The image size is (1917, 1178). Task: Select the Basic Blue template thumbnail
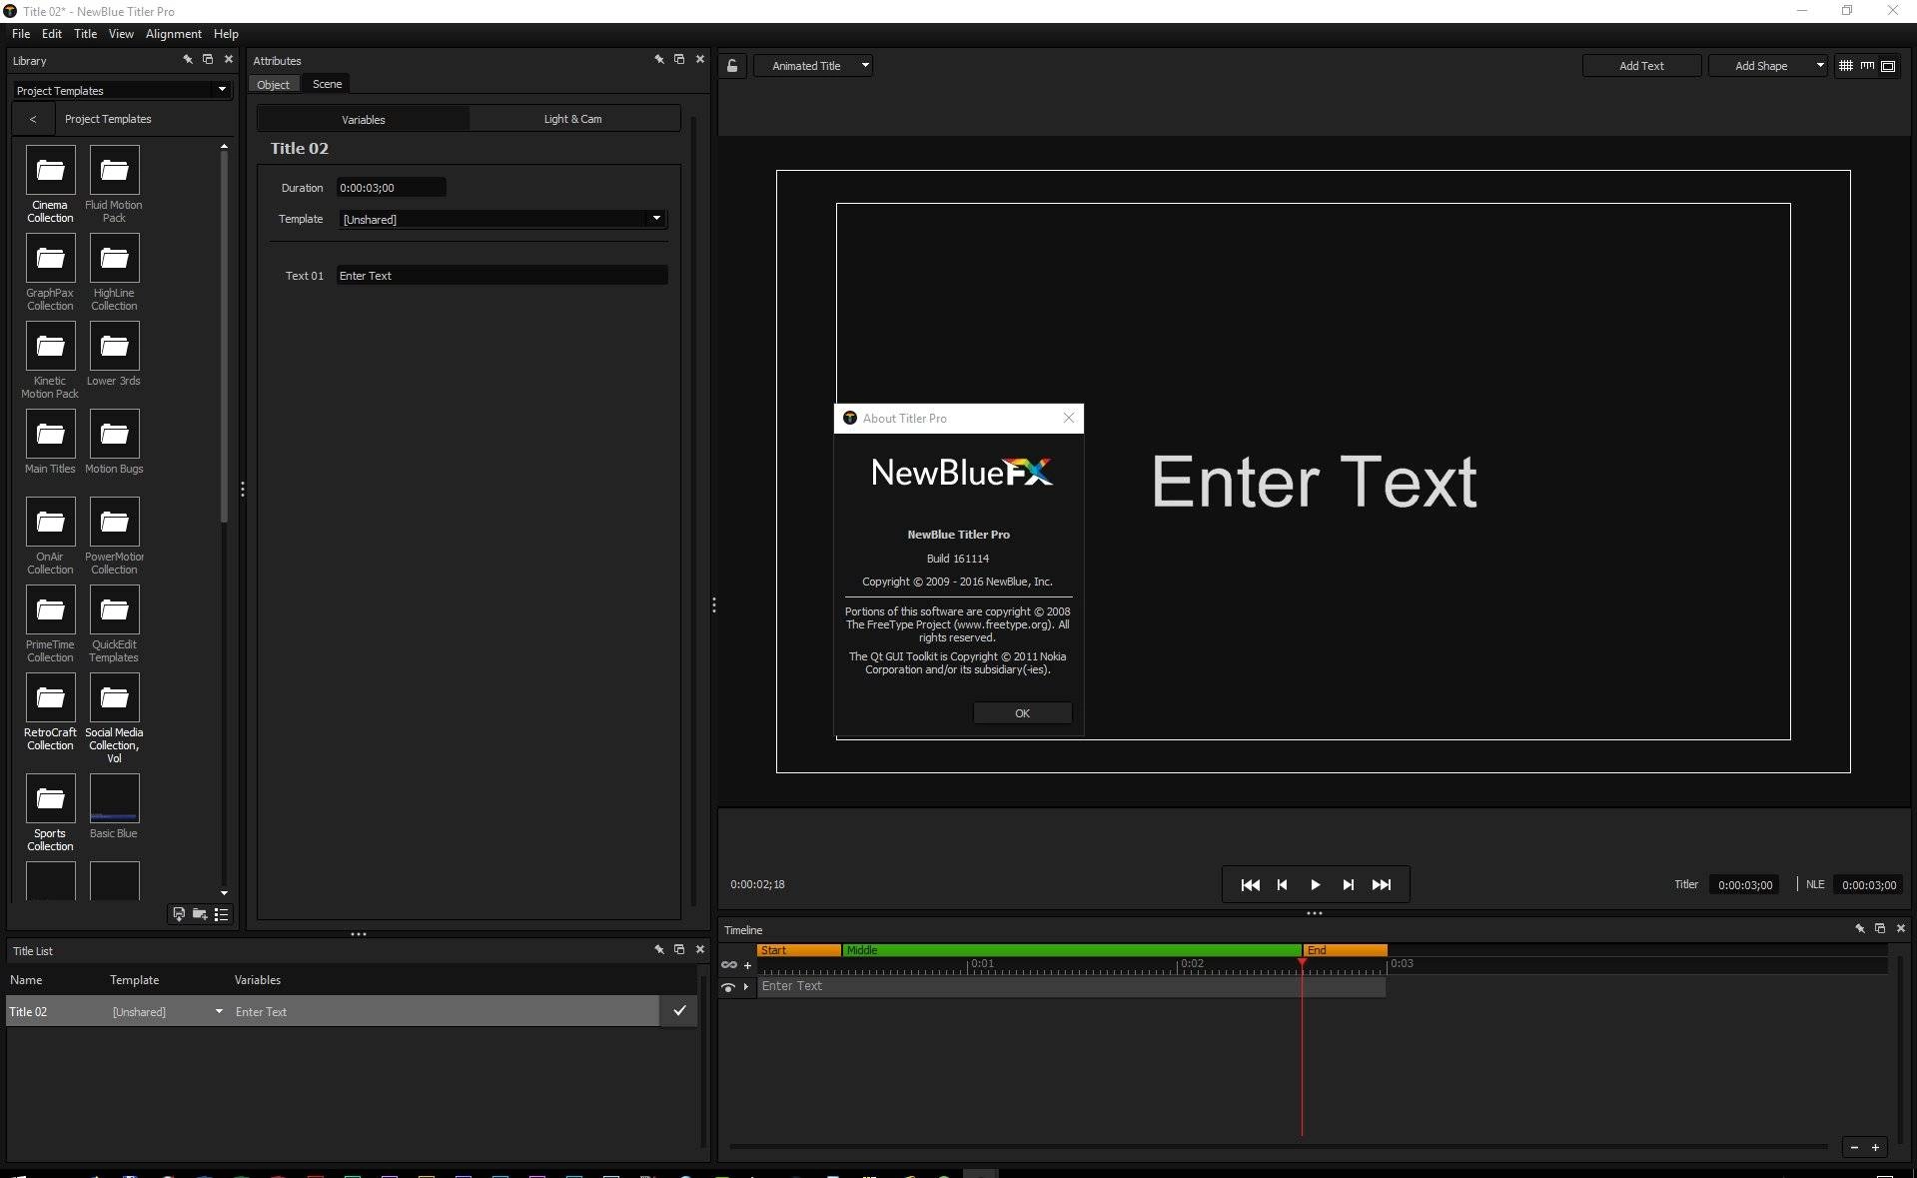tap(114, 799)
